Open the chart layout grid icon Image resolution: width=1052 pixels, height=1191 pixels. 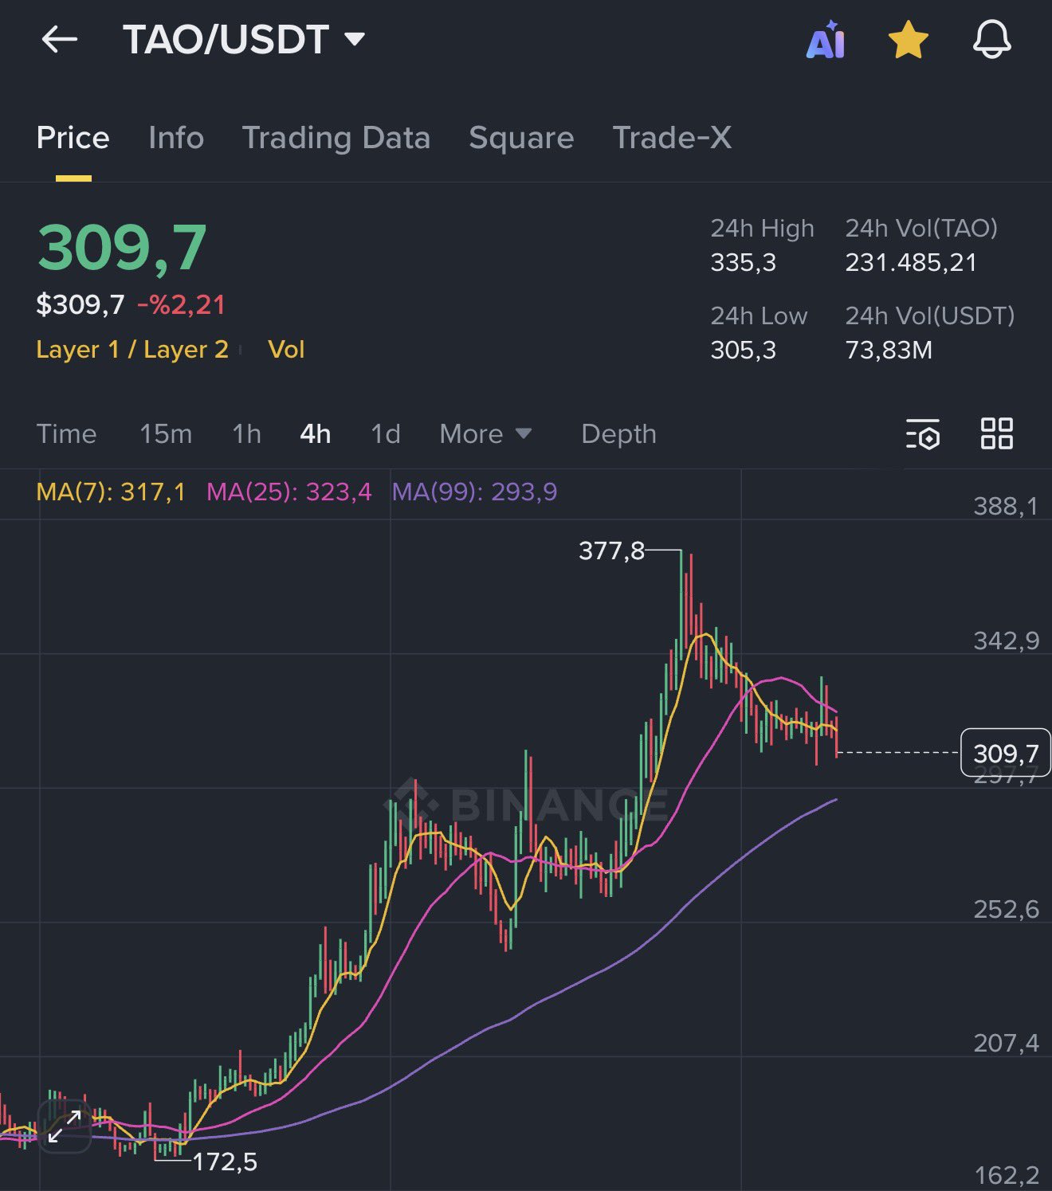point(996,434)
